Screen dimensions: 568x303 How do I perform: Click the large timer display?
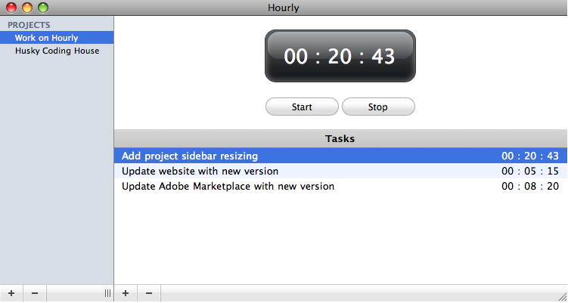[x=340, y=56]
